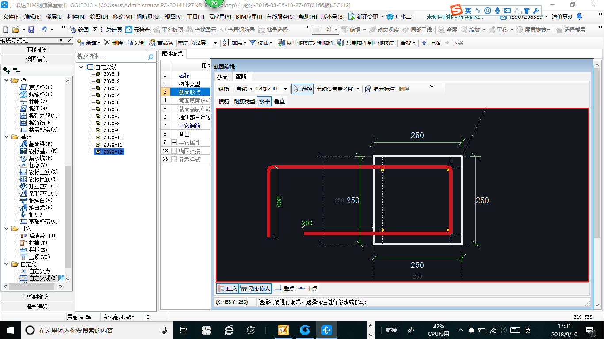Open the 二维 view mode dropdown
Viewport: 604px width, 339px height.
click(325, 30)
